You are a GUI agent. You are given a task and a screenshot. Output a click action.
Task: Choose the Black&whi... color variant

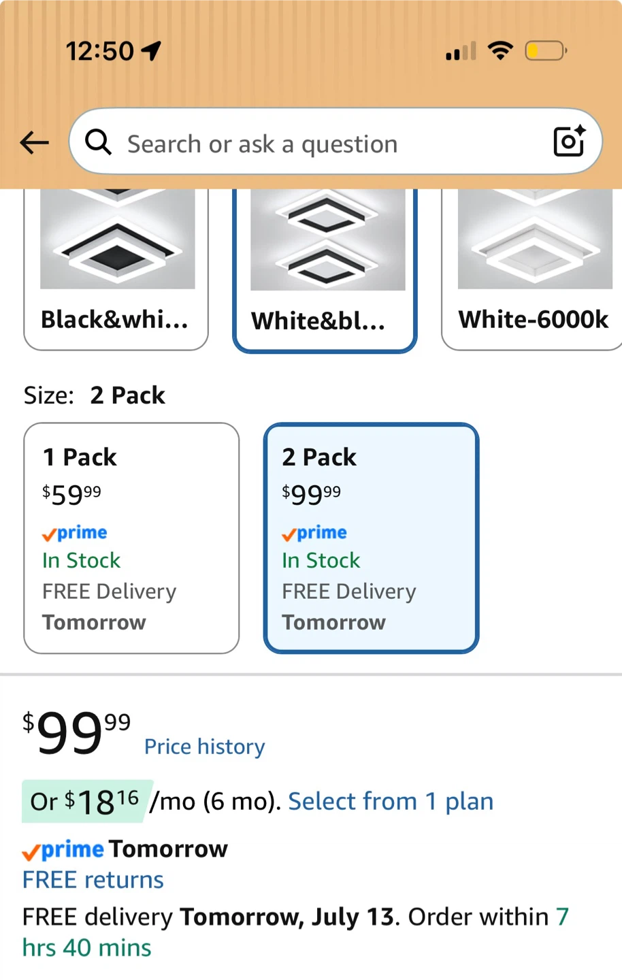116,269
